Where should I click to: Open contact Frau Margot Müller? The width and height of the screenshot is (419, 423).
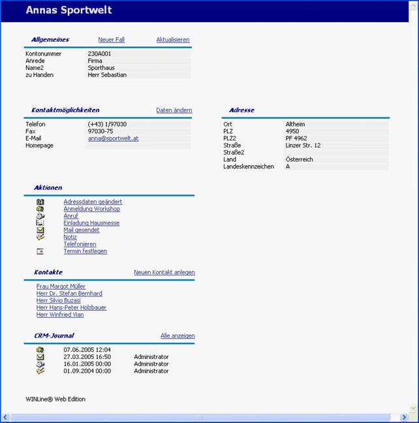[61, 287]
